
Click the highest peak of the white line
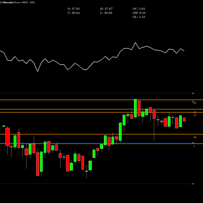[135, 43]
